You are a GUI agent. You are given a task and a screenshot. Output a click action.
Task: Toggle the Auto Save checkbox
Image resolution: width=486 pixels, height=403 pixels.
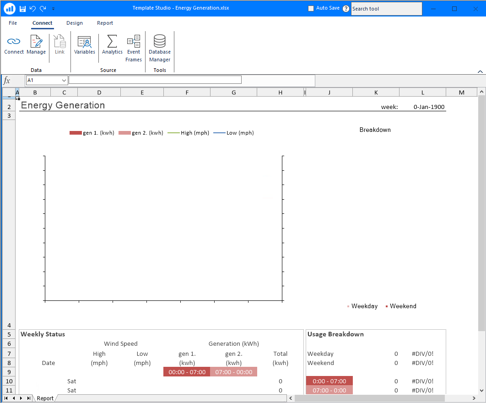pyautogui.click(x=311, y=8)
